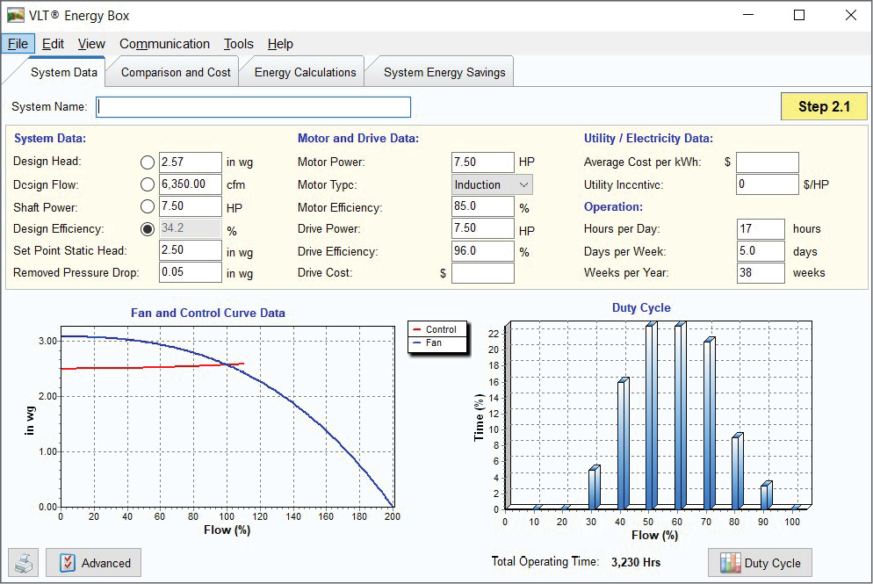
Task: Open the Communication menu
Action: [164, 44]
